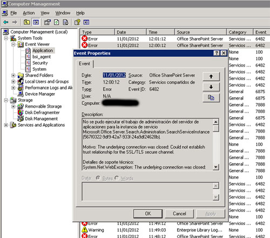Click the Description scrollbar thumb

pos(216,128)
